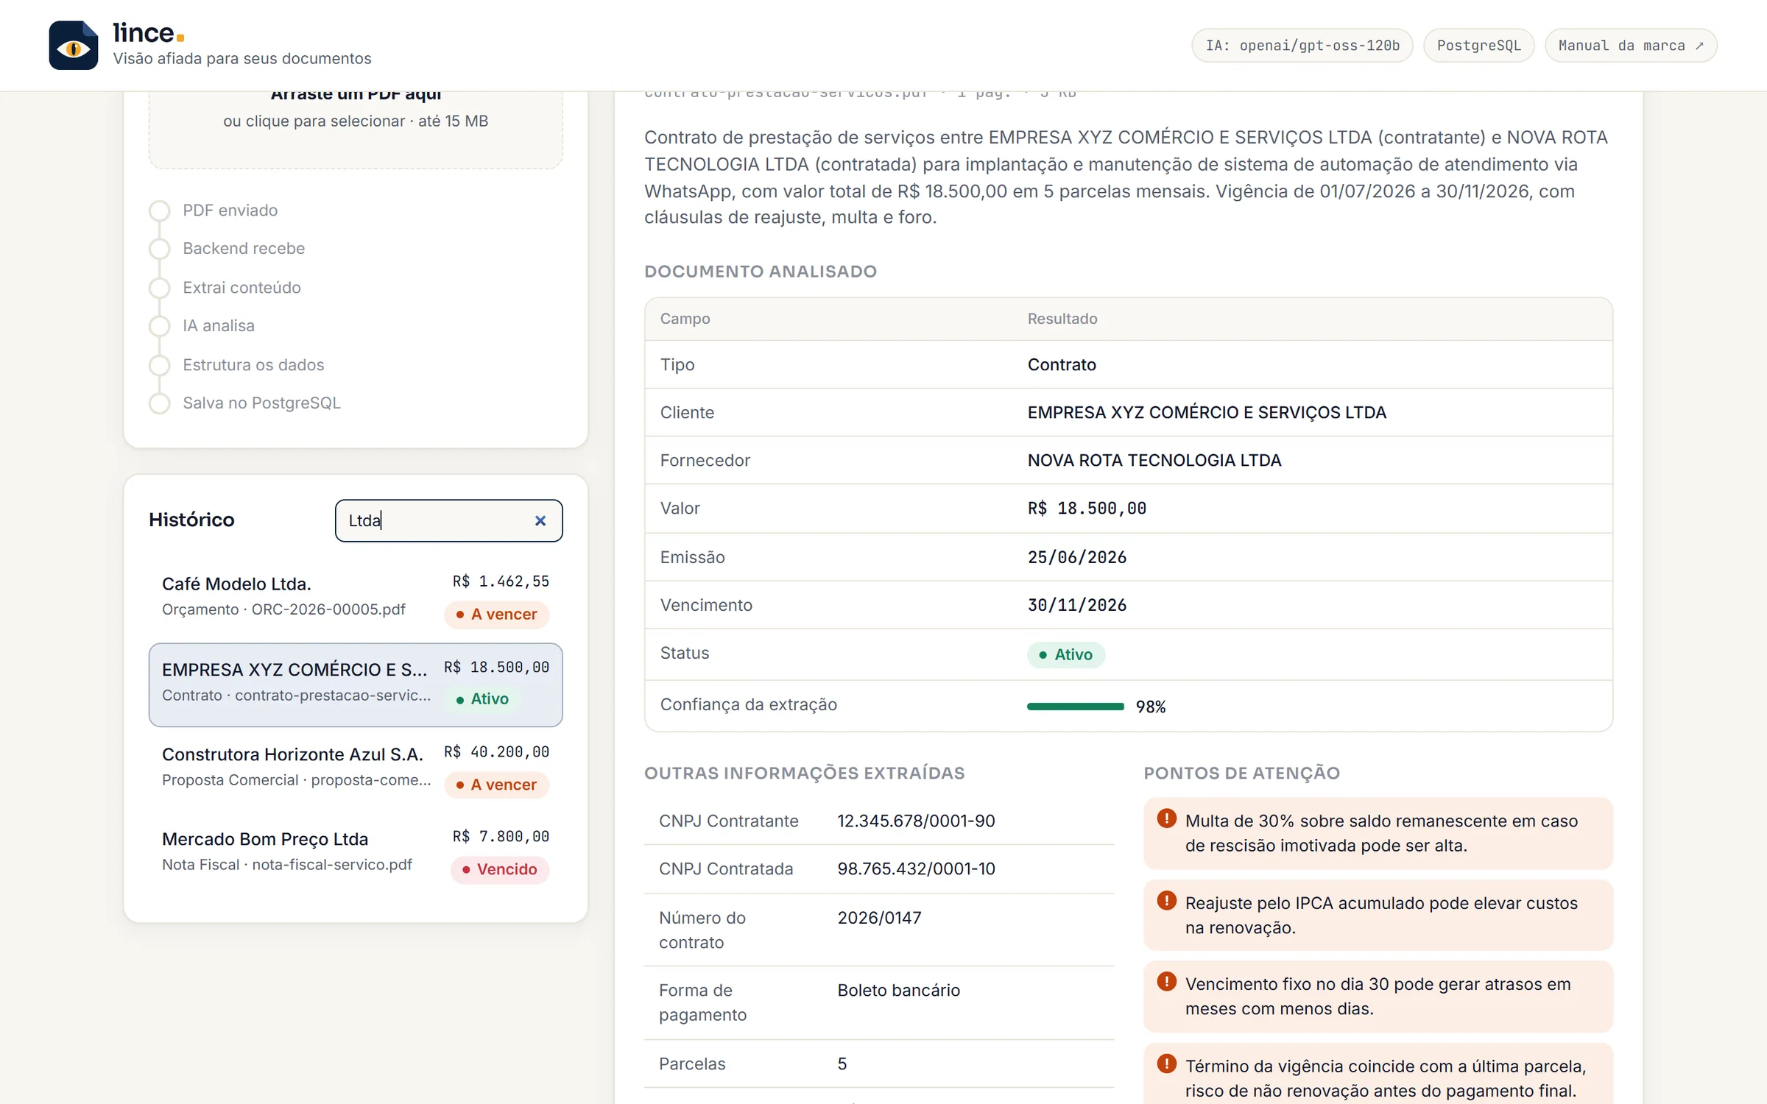Click the Extrai conteúdo step circle

tap(159, 288)
